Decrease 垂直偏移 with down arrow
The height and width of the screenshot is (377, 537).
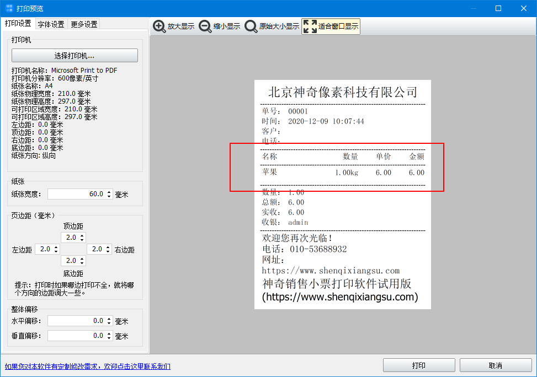tap(109, 338)
